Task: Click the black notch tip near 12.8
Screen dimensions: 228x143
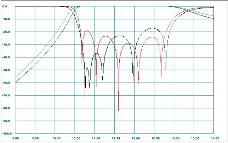Action: 166,70
